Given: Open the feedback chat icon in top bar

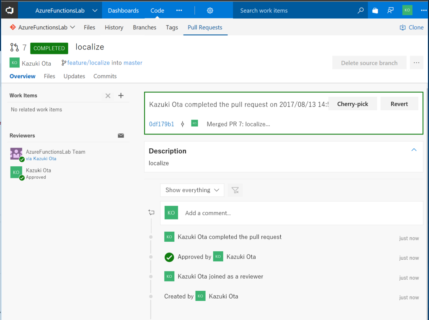Looking at the screenshot, I should coord(390,10).
